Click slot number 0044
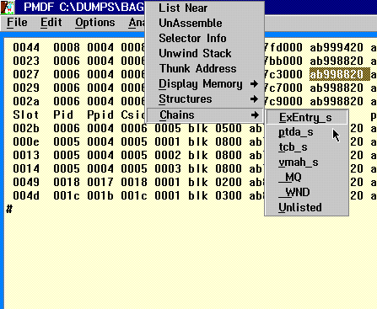377x309 pixels. (26, 47)
